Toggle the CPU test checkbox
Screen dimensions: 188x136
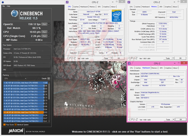pyautogui.click(x=49, y=32)
